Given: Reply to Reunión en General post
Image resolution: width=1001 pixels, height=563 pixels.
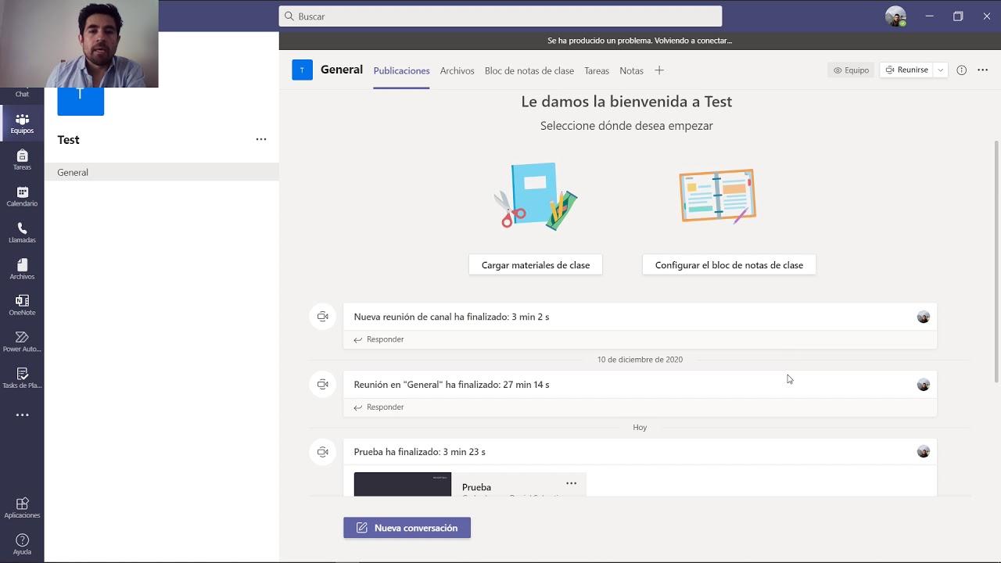Looking at the screenshot, I should pyautogui.click(x=379, y=407).
